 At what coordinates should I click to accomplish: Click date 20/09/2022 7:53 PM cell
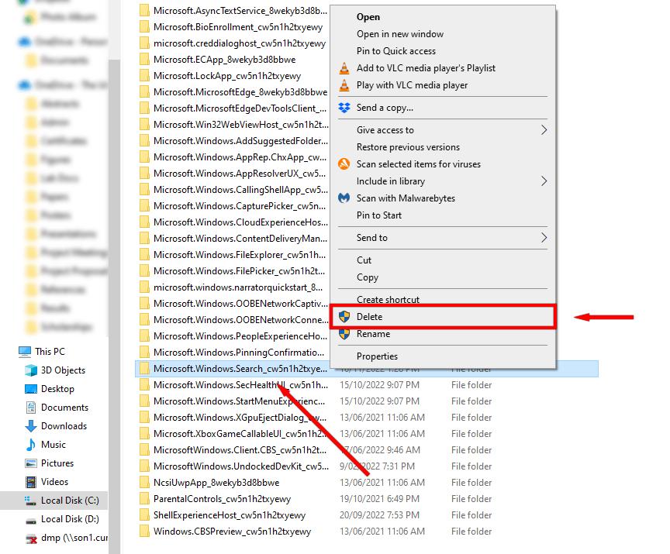pyautogui.click(x=379, y=515)
